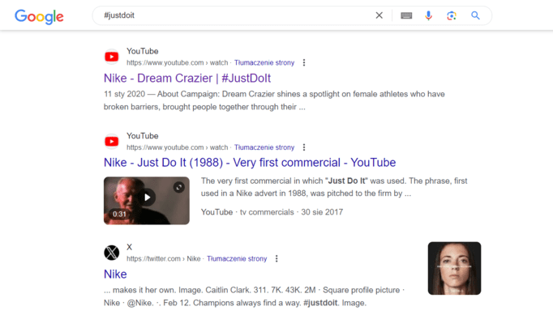Click the YouTube site name above 1988 result
553x315 pixels.
point(143,136)
